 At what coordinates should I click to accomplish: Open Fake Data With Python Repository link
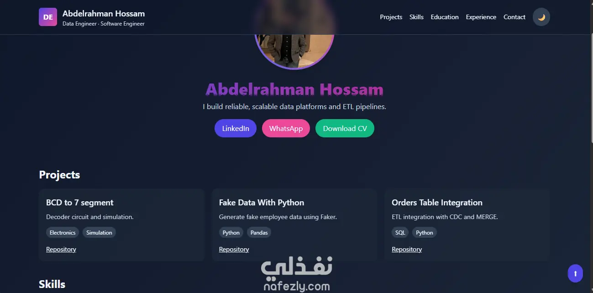234,249
